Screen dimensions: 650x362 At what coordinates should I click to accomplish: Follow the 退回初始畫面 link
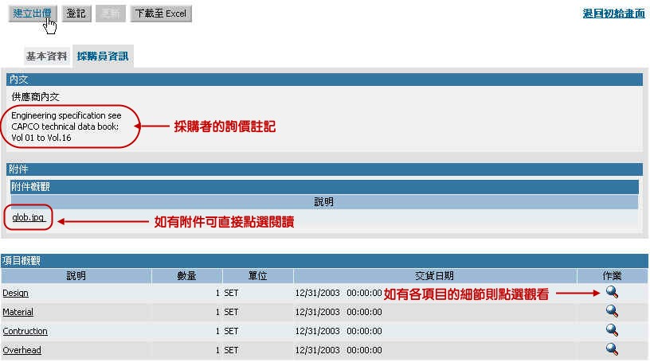point(614,14)
